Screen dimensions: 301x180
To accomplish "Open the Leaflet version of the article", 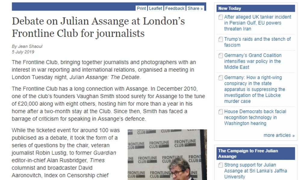I will [x=156, y=8].
